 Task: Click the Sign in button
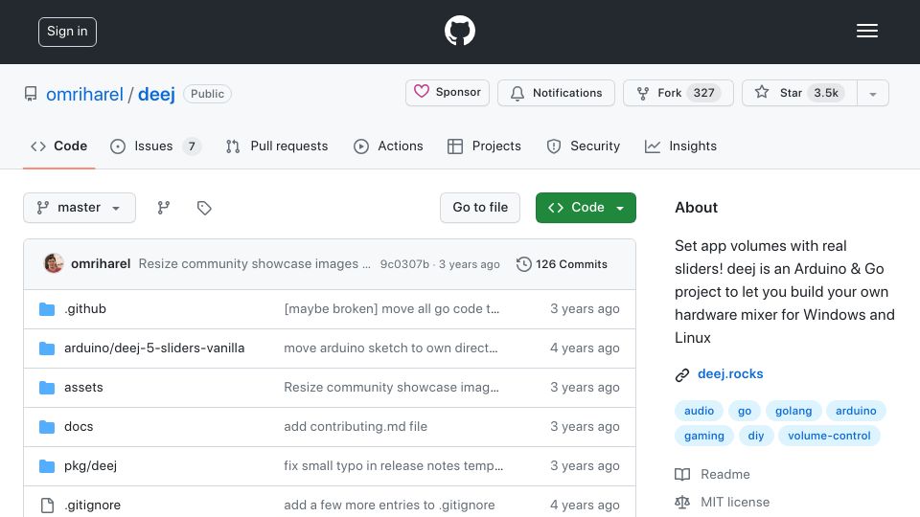(67, 32)
